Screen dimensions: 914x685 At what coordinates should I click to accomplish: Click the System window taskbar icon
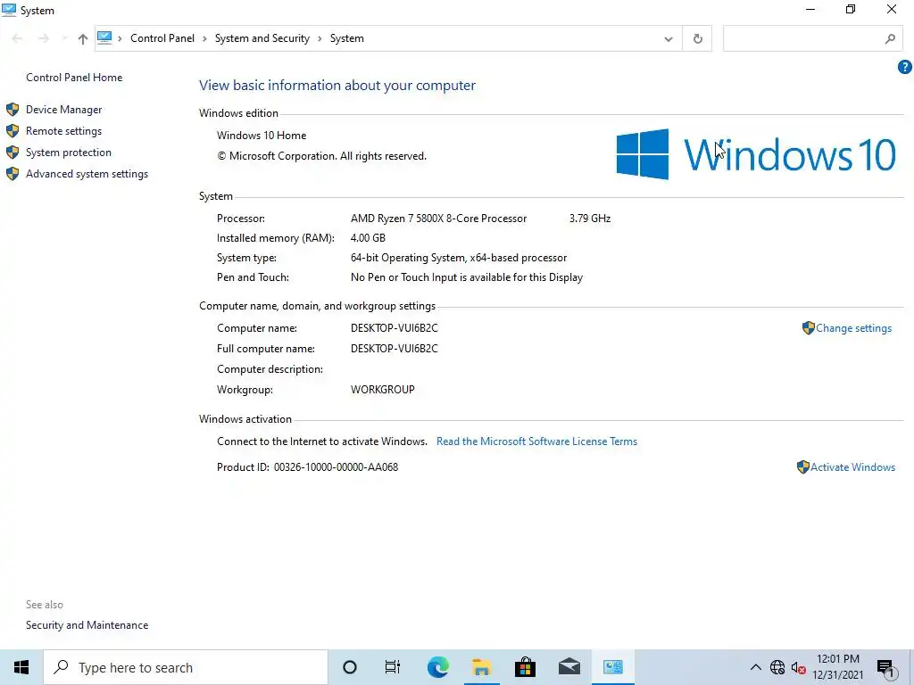tap(612, 667)
